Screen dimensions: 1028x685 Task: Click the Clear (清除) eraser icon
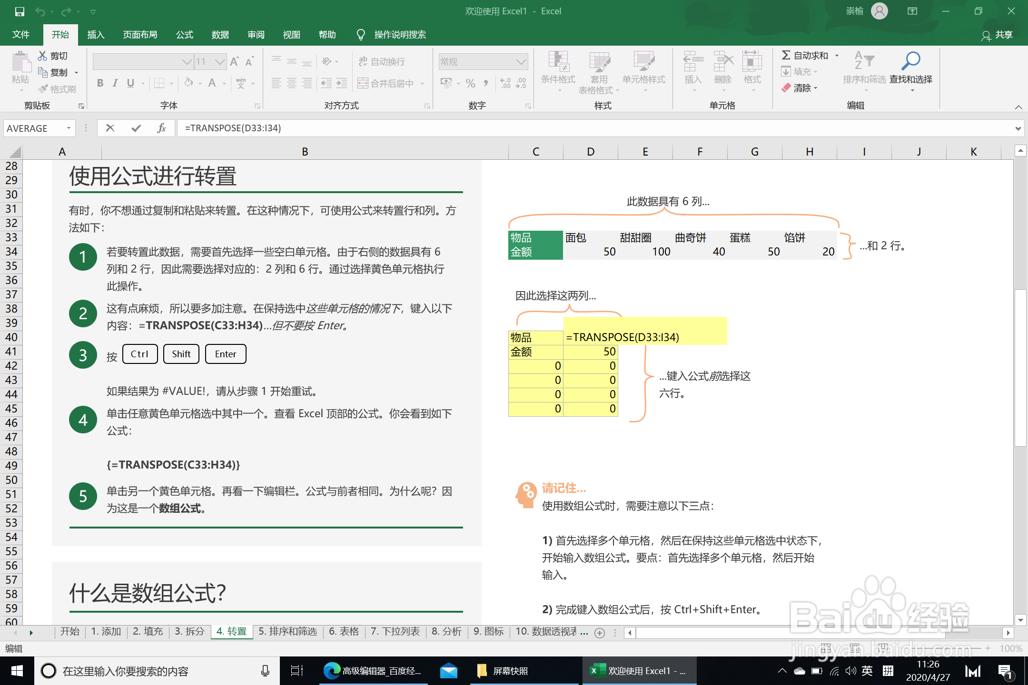[x=786, y=88]
